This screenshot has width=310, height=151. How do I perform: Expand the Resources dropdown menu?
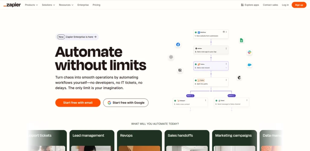pyautogui.click(x=66, y=5)
